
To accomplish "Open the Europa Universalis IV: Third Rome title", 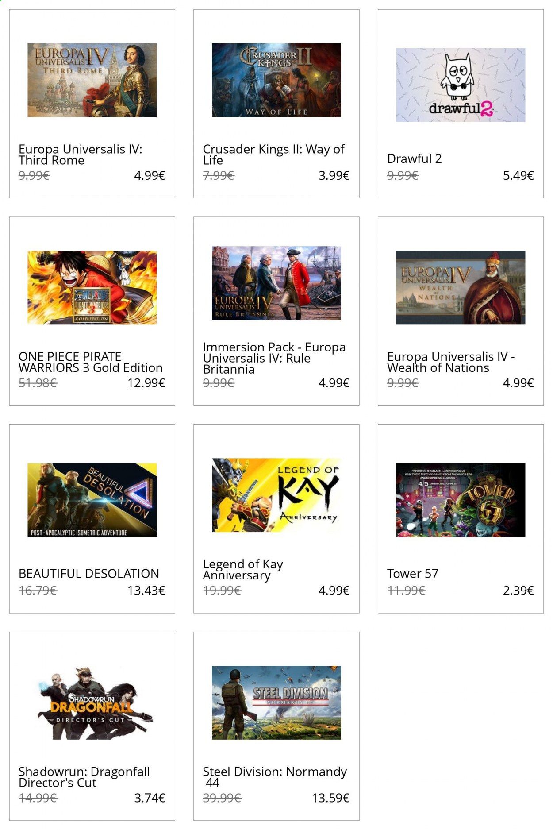I will (x=81, y=154).
